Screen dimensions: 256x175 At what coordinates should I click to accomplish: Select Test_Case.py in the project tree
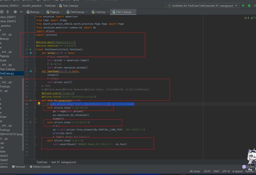point(7,69)
